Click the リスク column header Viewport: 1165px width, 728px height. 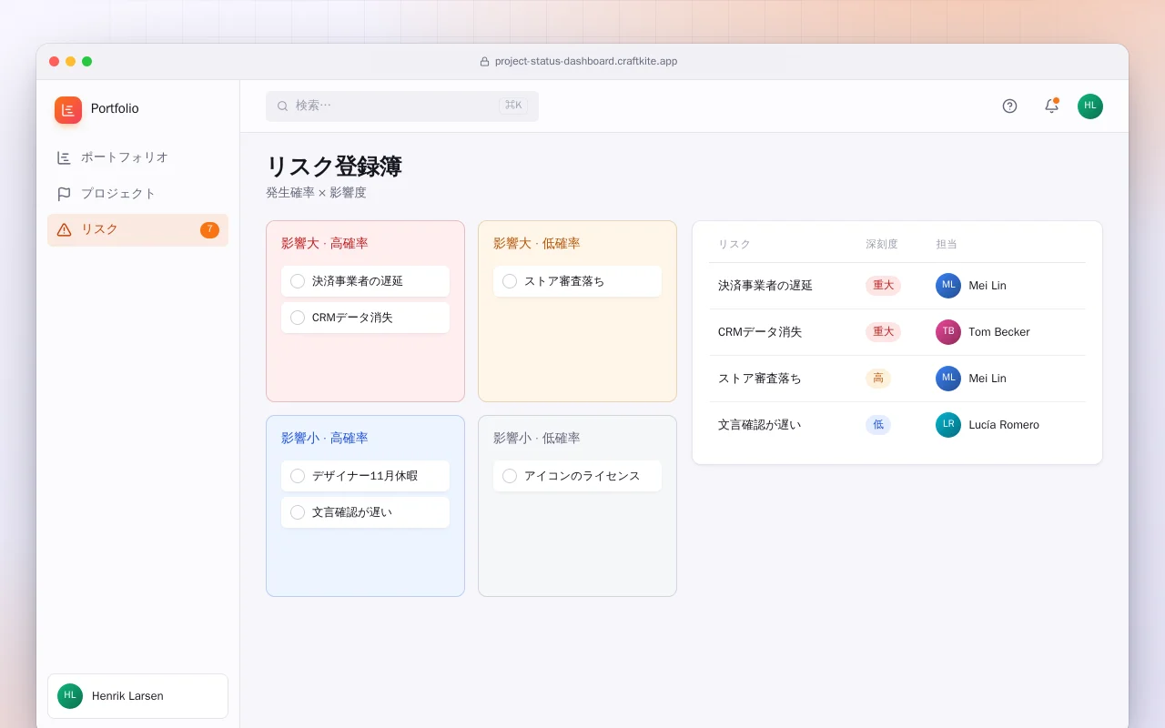click(734, 245)
